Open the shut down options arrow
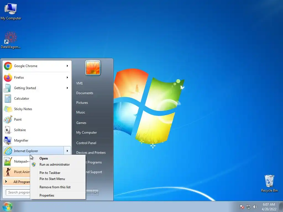The height and width of the screenshot is (212, 283). pos(95,192)
